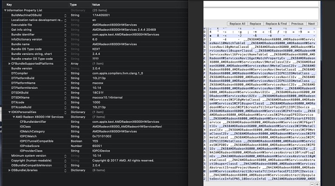The height and width of the screenshot is (186, 335).
Task: Open key stepper for Bundle version row
Action: coord(65,69)
